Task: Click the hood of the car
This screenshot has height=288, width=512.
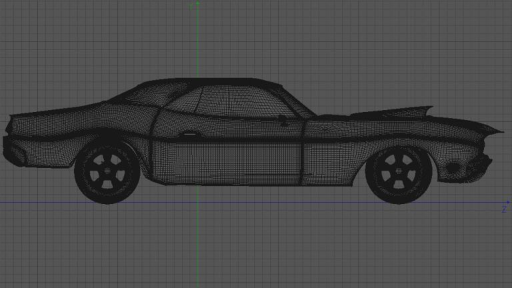Action: (x=373, y=119)
